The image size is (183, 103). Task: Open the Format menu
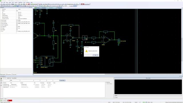pos(16,3)
